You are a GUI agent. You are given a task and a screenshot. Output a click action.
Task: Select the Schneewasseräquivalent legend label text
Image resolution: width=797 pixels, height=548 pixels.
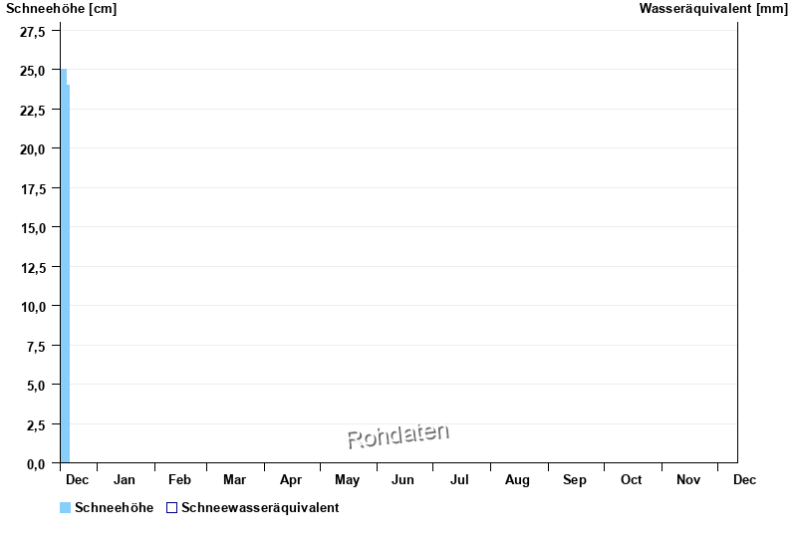click(260, 508)
